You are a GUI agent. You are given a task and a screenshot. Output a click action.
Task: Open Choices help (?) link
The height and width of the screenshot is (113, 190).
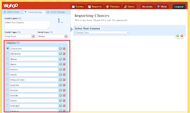coord(18,43)
